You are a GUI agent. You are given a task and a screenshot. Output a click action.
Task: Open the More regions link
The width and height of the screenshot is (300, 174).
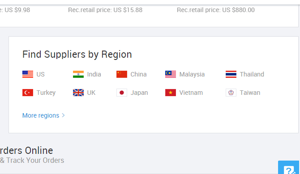coord(41,115)
